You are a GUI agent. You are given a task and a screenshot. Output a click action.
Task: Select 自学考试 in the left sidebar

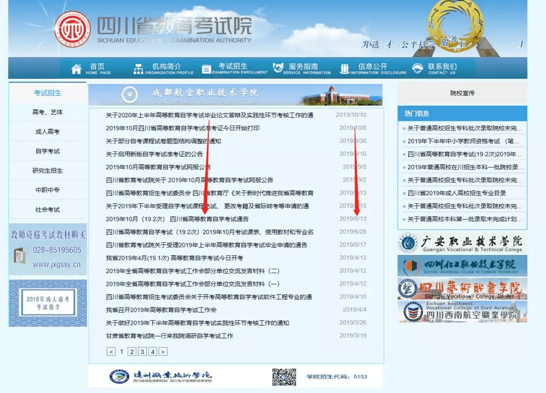[48, 151]
